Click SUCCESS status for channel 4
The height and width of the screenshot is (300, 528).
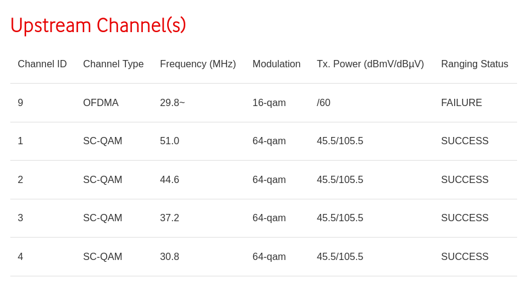click(464, 256)
